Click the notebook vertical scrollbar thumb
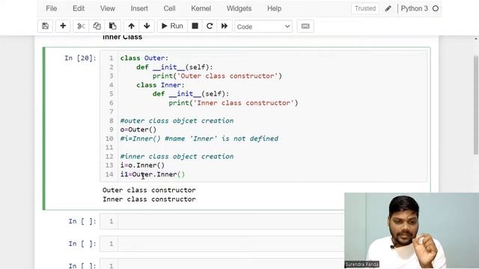Image resolution: width=479 pixels, height=269 pixels. coord(476,105)
